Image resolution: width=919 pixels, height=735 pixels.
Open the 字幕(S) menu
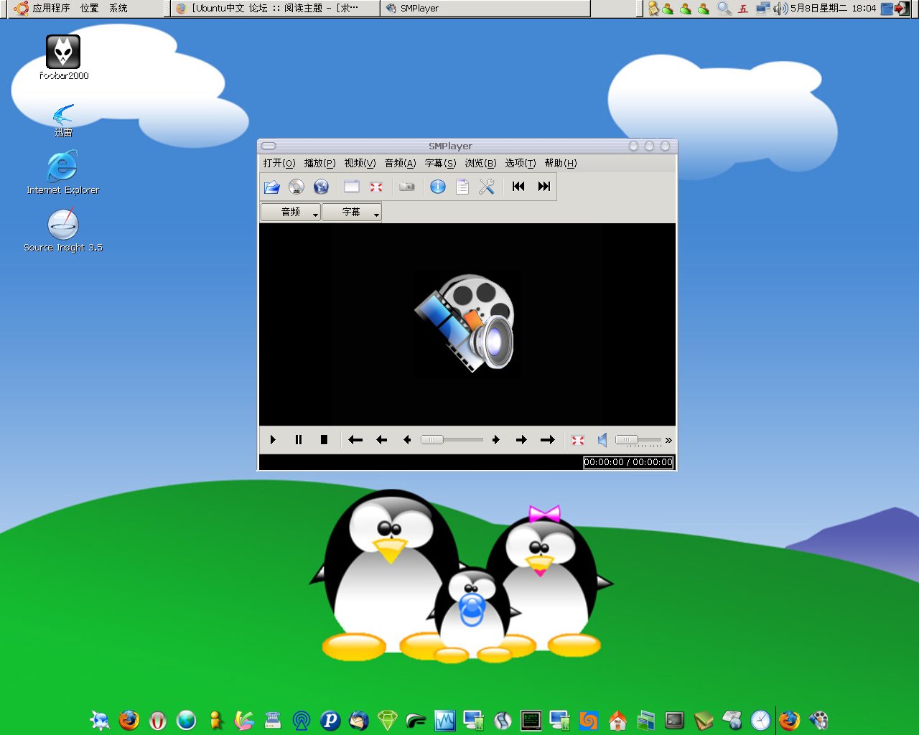440,163
